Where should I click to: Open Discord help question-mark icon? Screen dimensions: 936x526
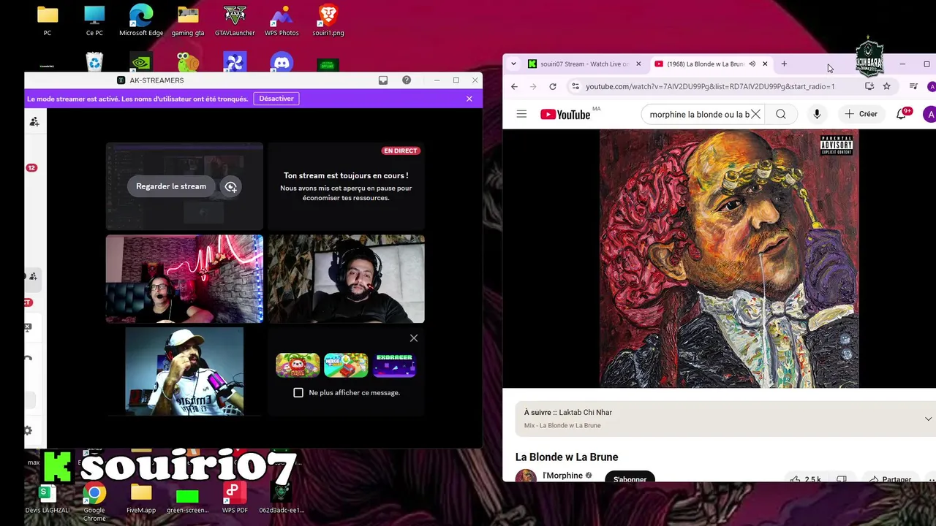(407, 80)
